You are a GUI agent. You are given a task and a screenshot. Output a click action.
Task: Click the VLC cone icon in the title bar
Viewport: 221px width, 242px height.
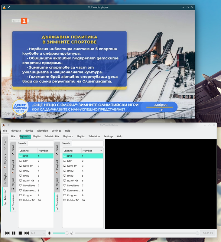coord(4,7)
